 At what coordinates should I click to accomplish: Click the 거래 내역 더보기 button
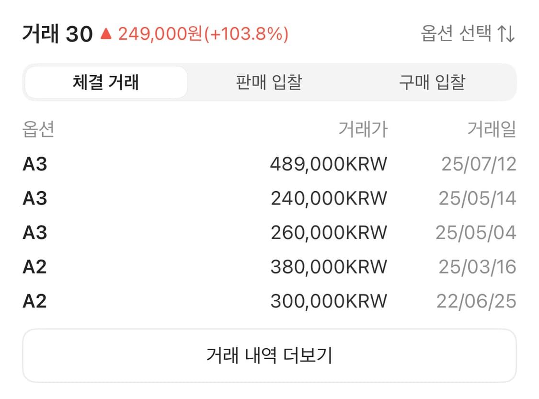pos(269,354)
